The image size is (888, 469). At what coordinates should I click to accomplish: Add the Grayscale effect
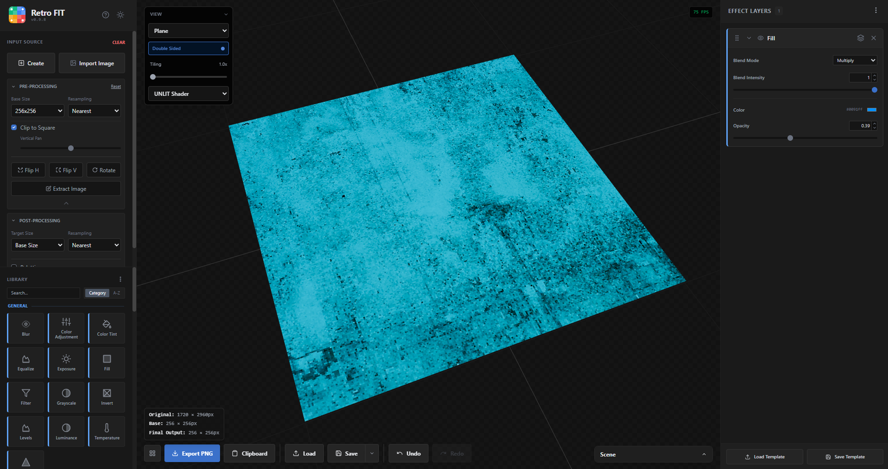pyautogui.click(x=66, y=397)
